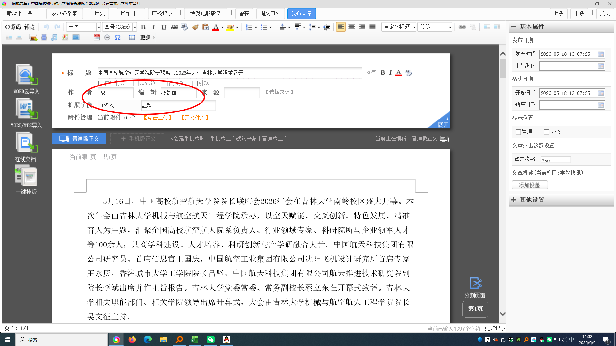Viewport: 616px width, 346px height.
Task: Check the 内容标题 checkbox
Action: click(101, 84)
